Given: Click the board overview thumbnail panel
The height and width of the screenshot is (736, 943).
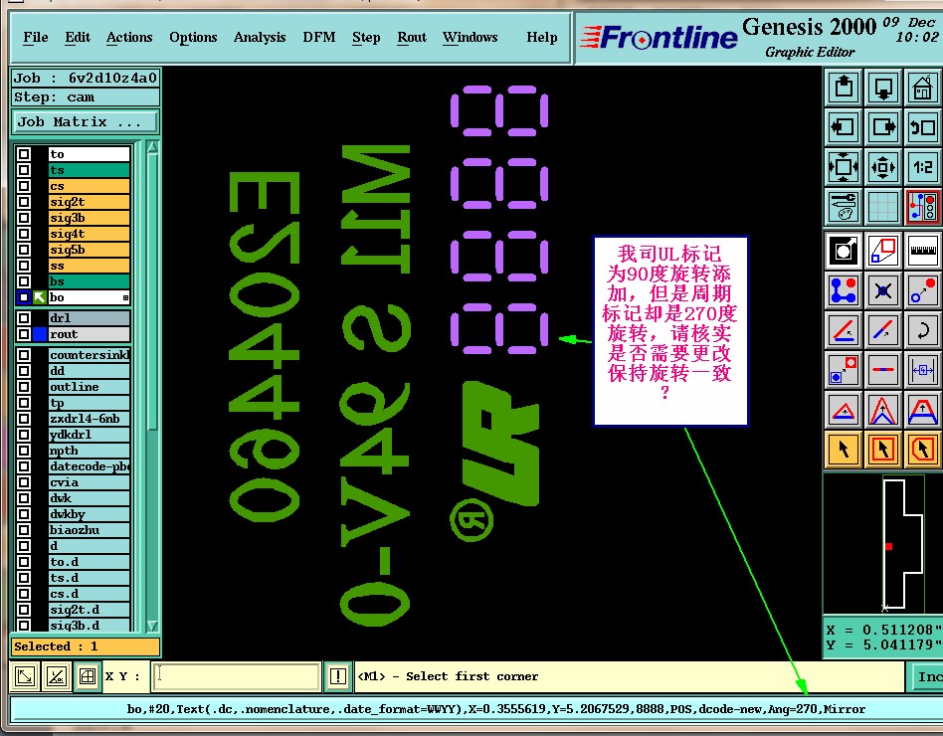Looking at the screenshot, I should pyautogui.click(x=882, y=544).
